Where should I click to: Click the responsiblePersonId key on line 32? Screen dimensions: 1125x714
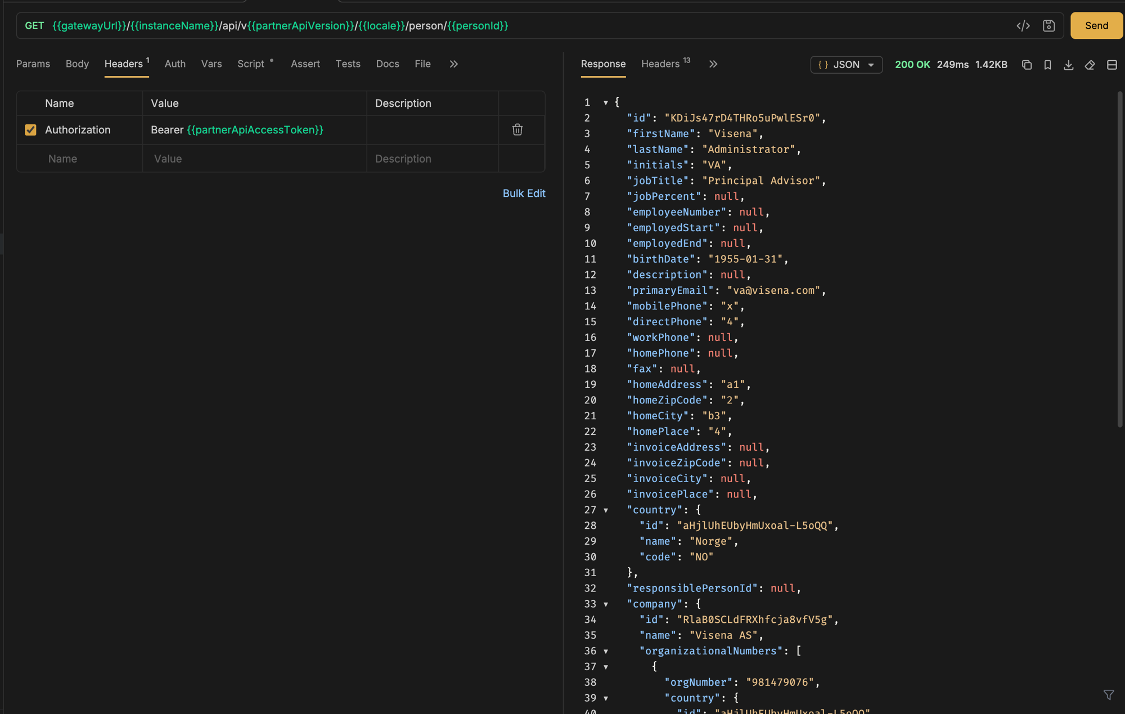point(692,589)
